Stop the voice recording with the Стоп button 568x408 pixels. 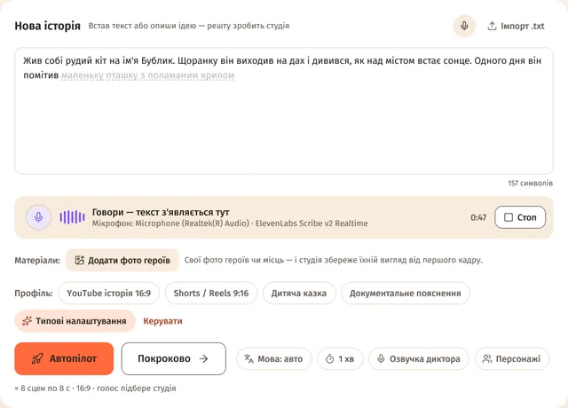pyautogui.click(x=520, y=217)
